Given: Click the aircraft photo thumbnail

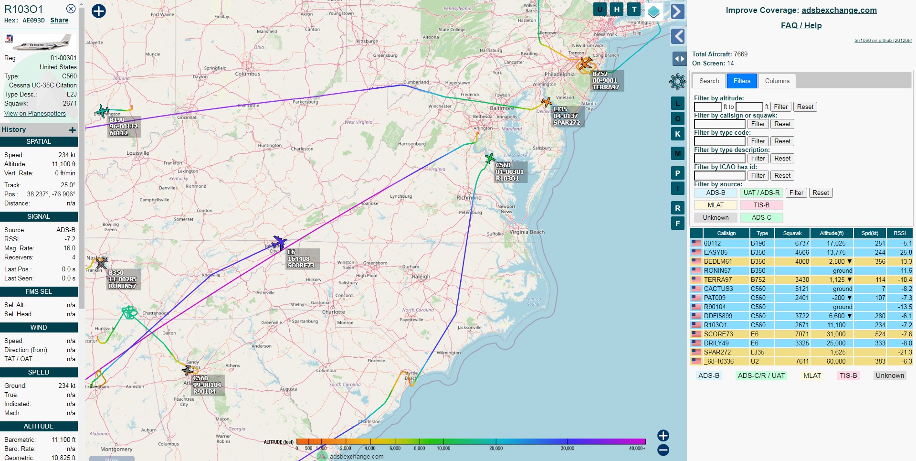Looking at the screenshot, I should pyautogui.click(x=39, y=42).
